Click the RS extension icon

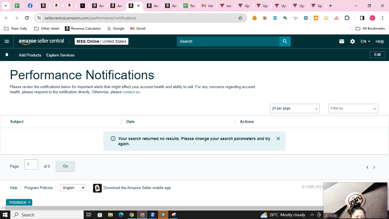(285, 18)
